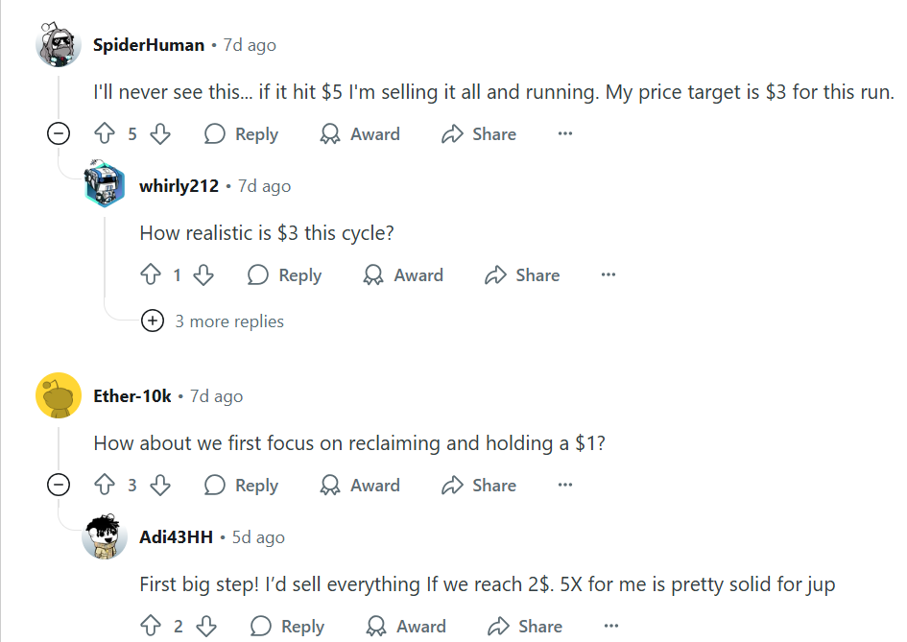907x642 pixels.
Task: Give an award to whirly212's reply
Action: tap(403, 275)
